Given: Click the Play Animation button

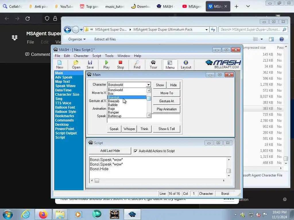Looking at the screenshot, I should tap(167, 109).
